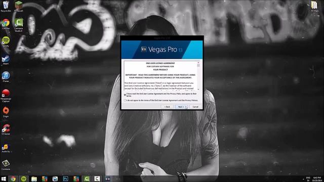Select the CCleaner desktop shortcut

point(6,130)
